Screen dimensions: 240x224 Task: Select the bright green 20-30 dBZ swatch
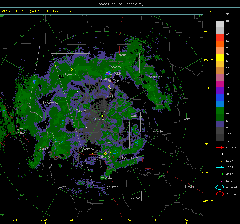click(x=220, y=111)
